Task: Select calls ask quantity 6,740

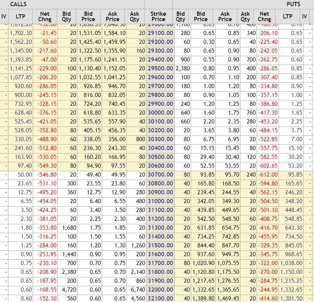Action: (138, 290)
